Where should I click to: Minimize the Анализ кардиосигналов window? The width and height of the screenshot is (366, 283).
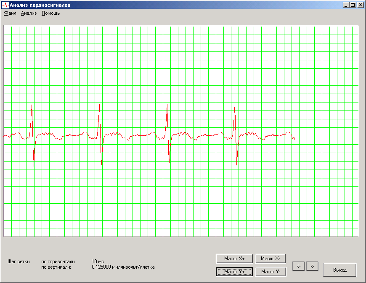[x=346, y=5]
